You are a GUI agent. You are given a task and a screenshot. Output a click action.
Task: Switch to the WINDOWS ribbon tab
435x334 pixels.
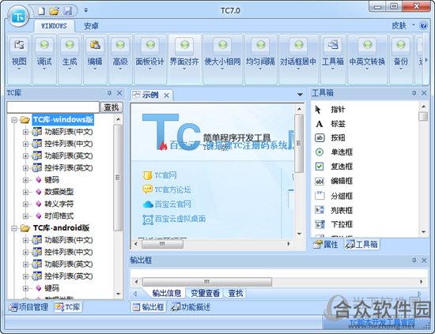click(54, 26)
